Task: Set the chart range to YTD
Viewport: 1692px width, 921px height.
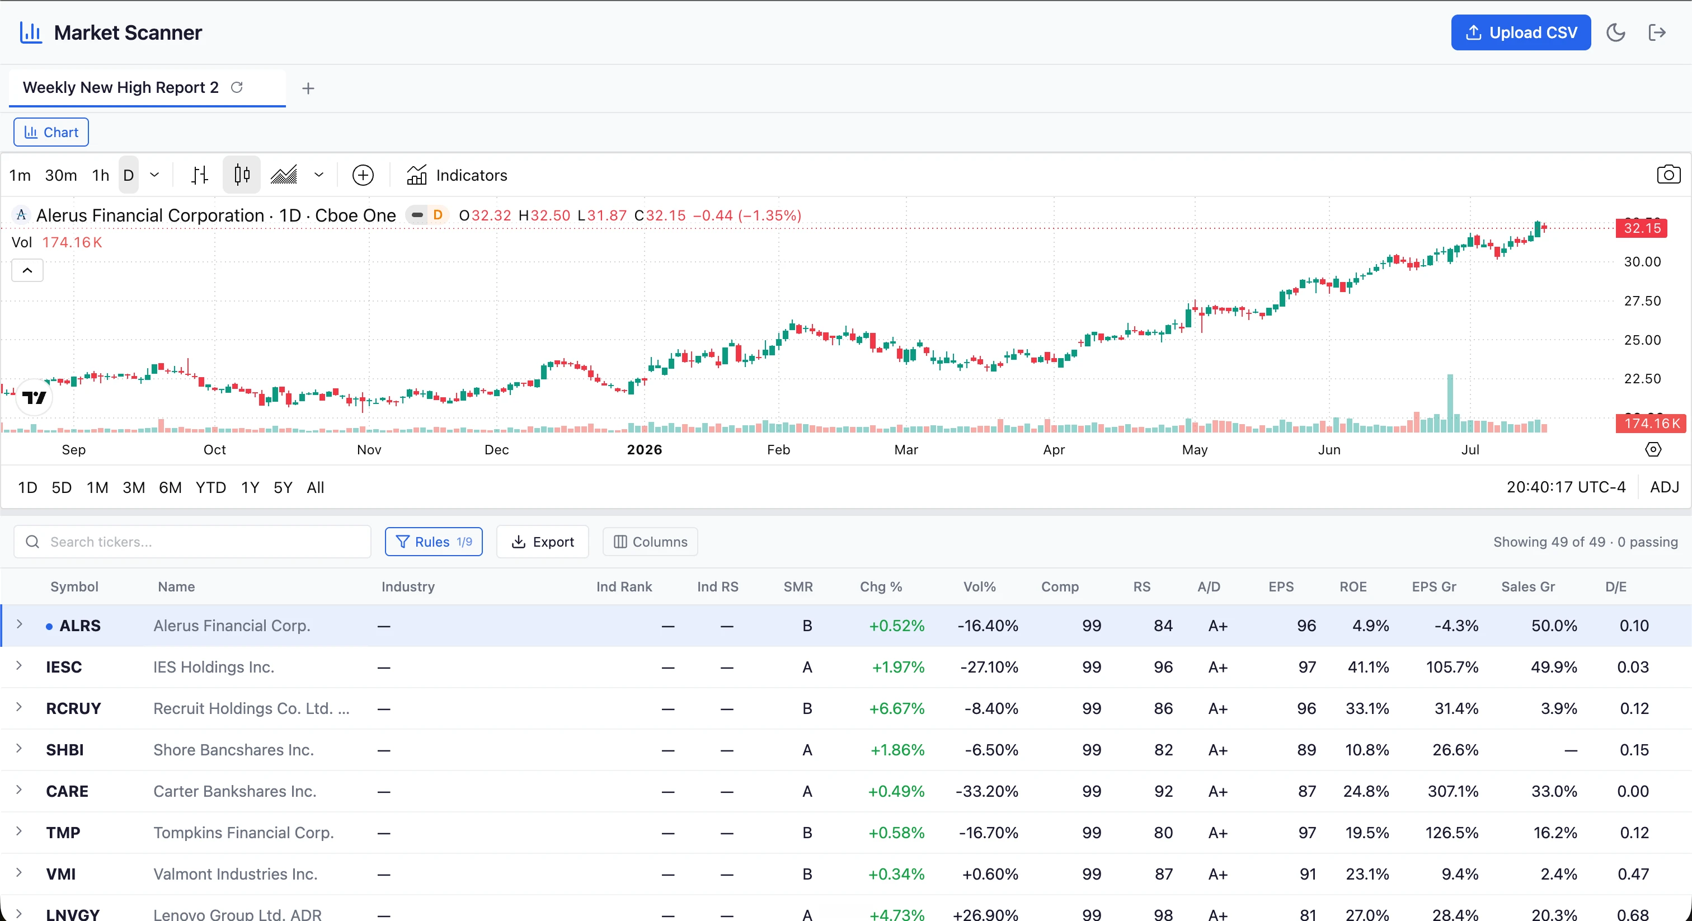Action: coord(211,487)
